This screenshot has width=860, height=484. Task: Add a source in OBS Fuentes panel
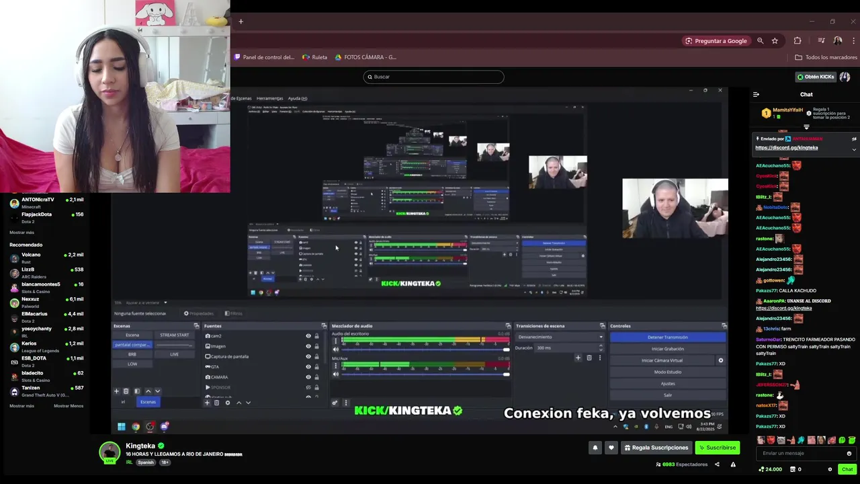207,403
